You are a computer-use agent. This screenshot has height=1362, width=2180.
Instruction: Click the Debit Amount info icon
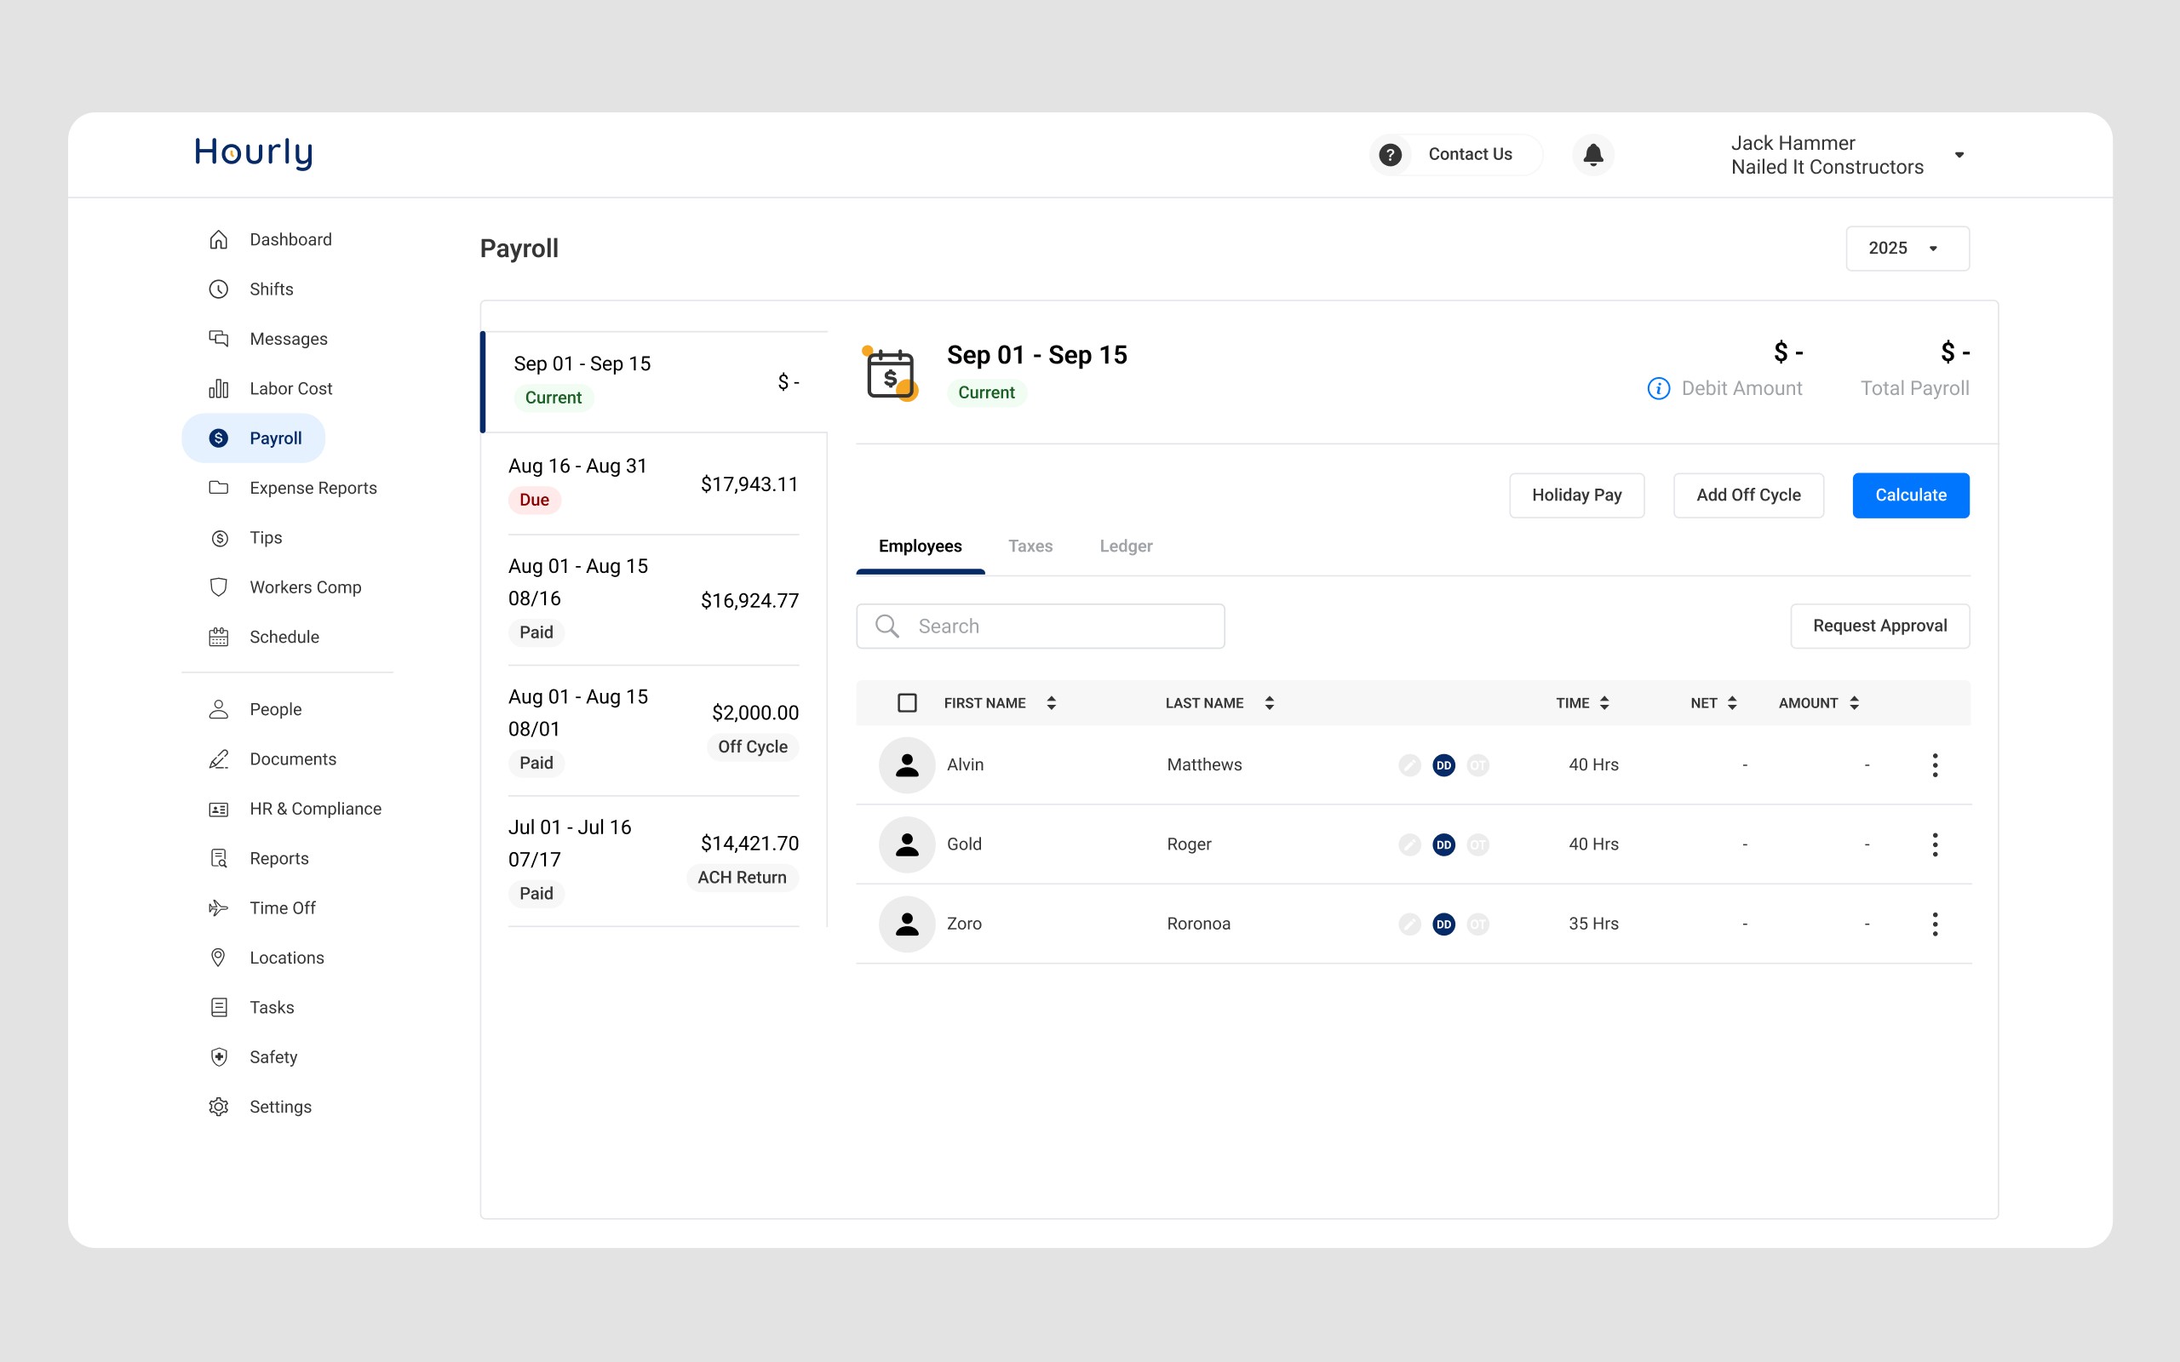coord(1657,388)
